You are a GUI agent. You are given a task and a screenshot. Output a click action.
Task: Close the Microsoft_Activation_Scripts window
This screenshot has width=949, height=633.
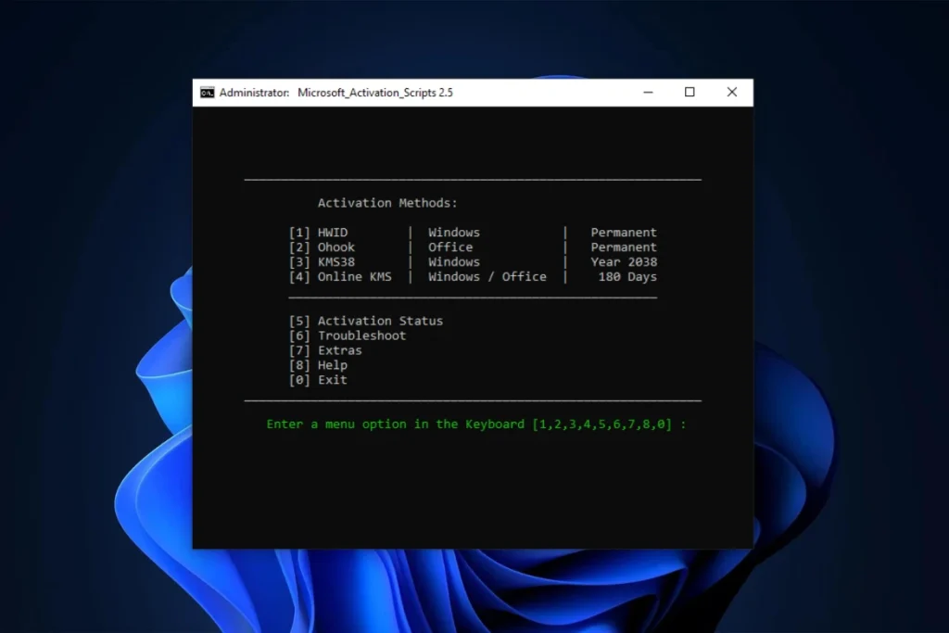(732, 92)
